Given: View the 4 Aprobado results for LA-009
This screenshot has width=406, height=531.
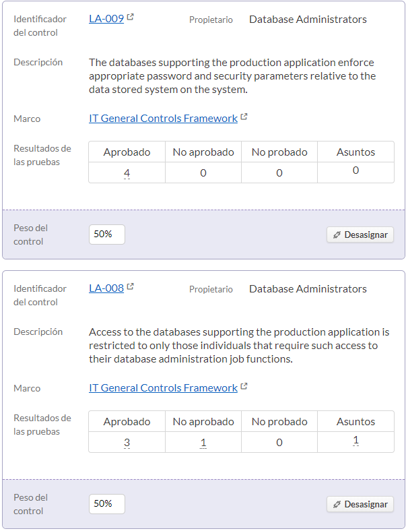Looking at the screenshot, I should (127, 173).
